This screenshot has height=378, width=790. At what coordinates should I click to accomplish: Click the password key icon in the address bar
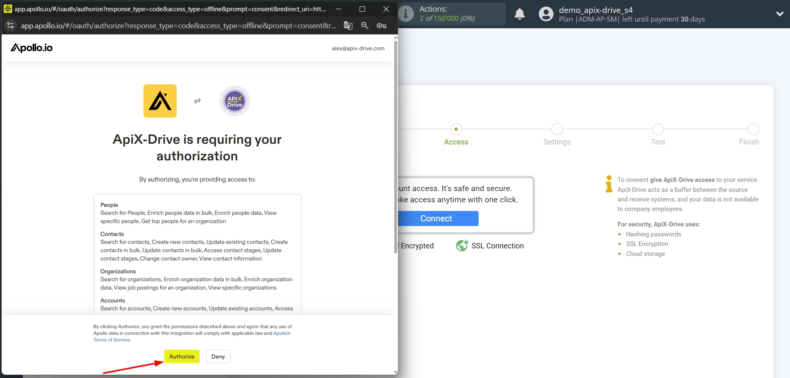click(381, 25)
